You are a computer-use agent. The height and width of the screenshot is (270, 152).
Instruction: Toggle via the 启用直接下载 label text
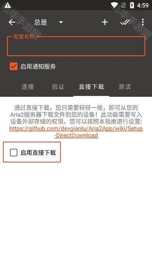[x=38, y=153]
